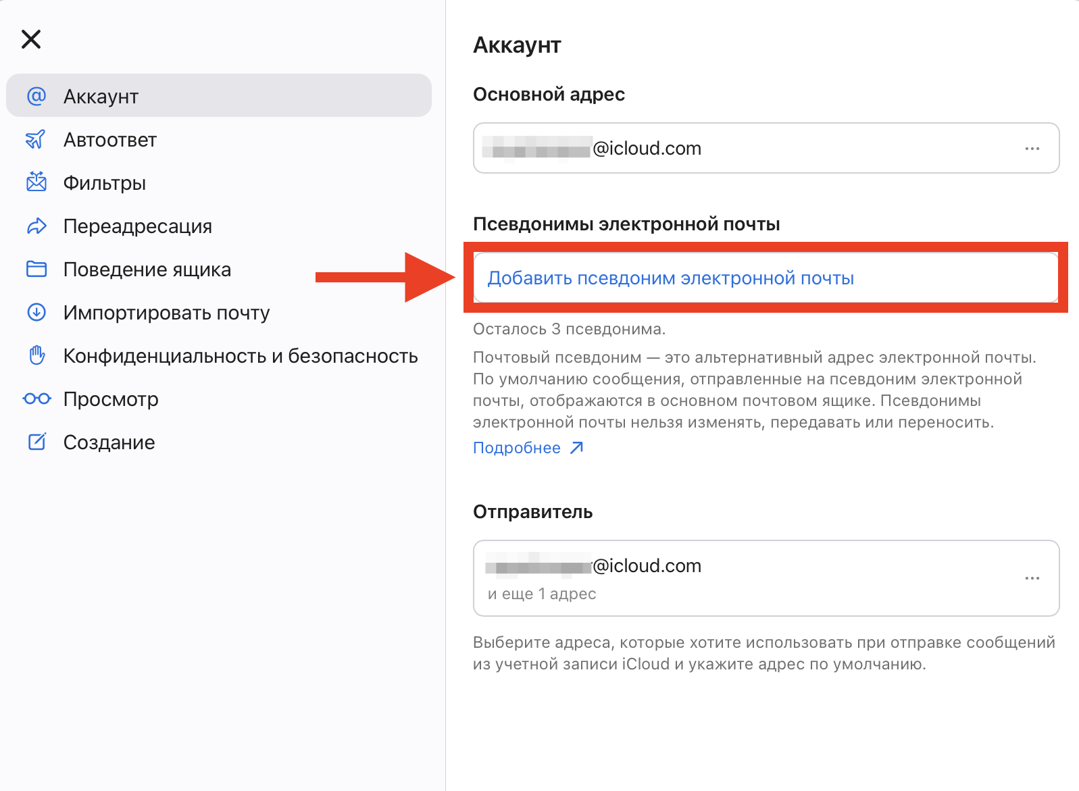Image resolution: width=1079 pixels, height=791 pixels.
Task: Select the Автоответ menu entry
Action: click(110, 139)
